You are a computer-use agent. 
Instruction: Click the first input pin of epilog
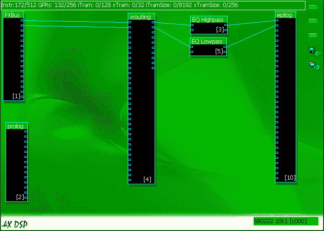277,20
